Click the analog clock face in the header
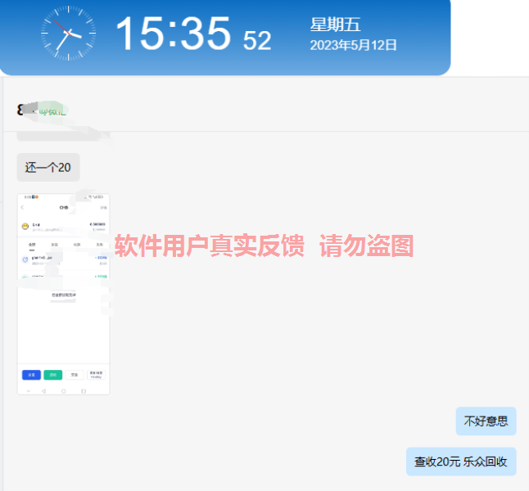The height and width of the screenshot is (491, 529). pos(69,33)
